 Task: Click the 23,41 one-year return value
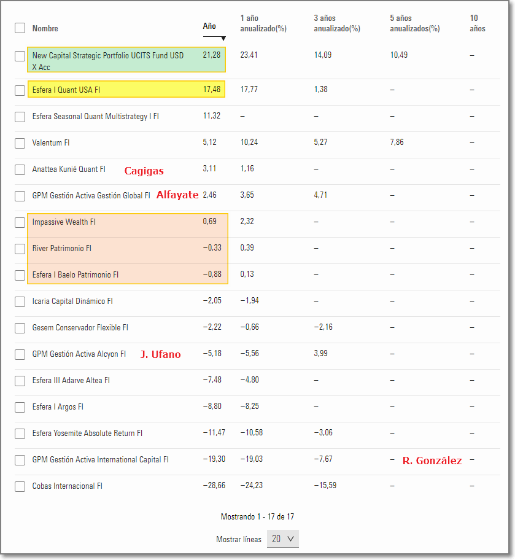(x=249, y=55)
